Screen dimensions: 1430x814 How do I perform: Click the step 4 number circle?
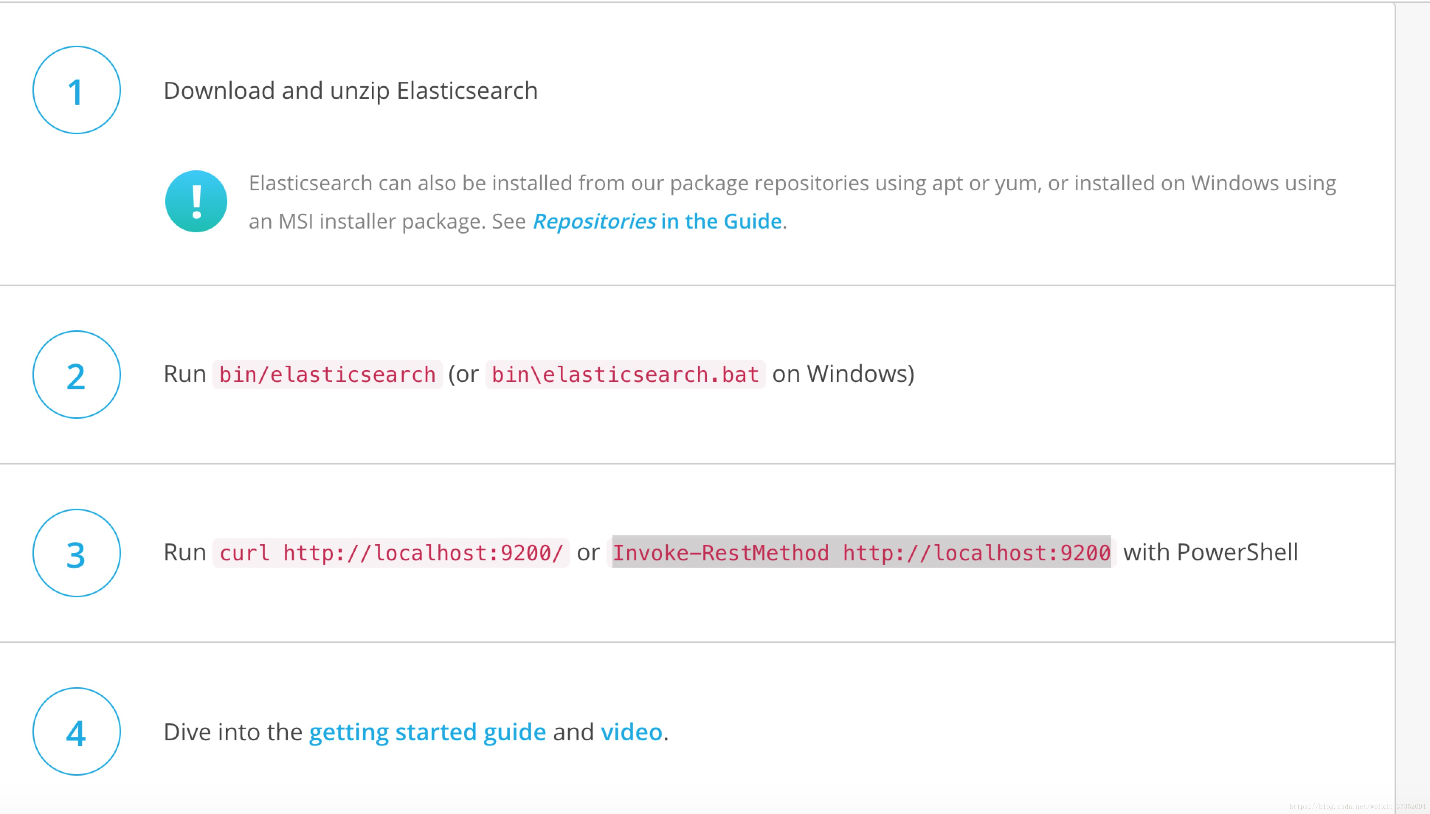point(77,731)
